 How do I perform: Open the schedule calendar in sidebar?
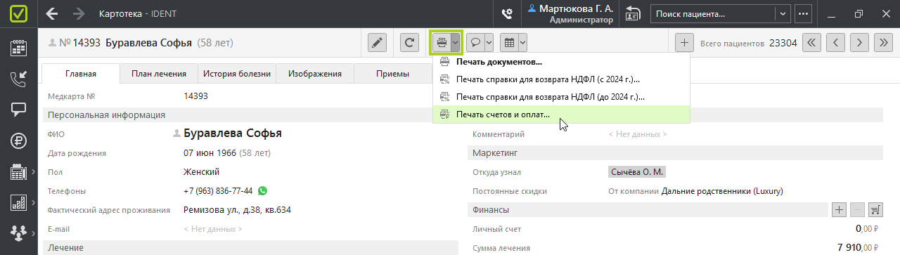coord(19,48)
